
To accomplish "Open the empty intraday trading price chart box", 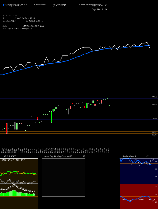I will tap(63, 177).
